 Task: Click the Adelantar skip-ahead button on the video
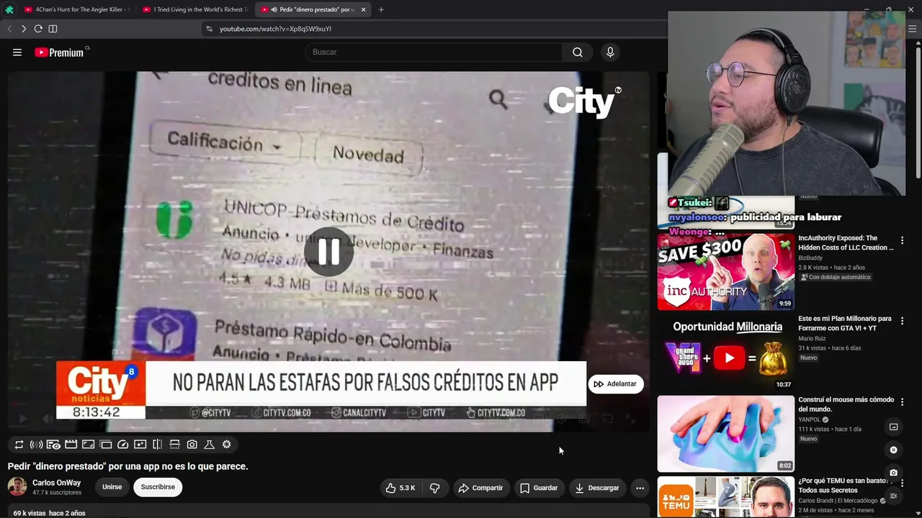click(615, 384)
